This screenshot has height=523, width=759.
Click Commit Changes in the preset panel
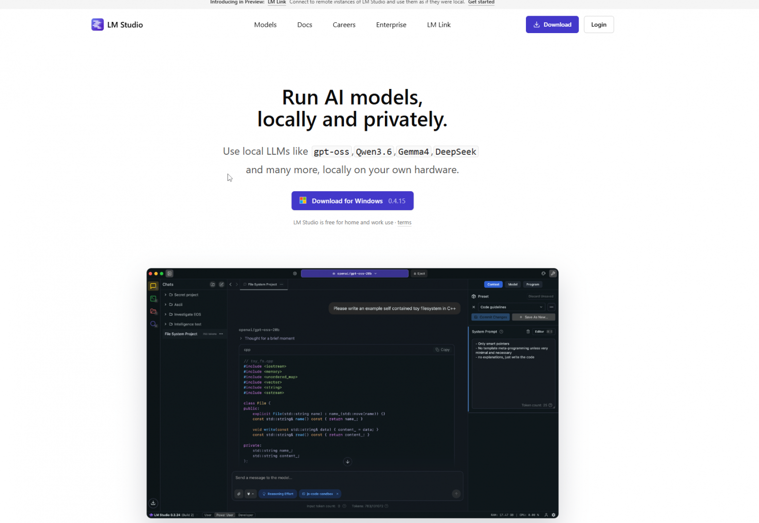tap(490, 317)
